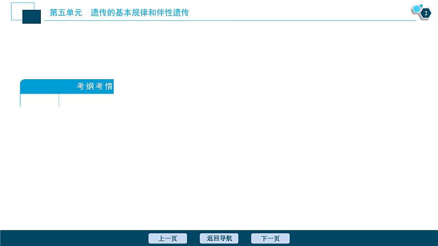Click the navy footer bar left of 上一页

point(72,238)
